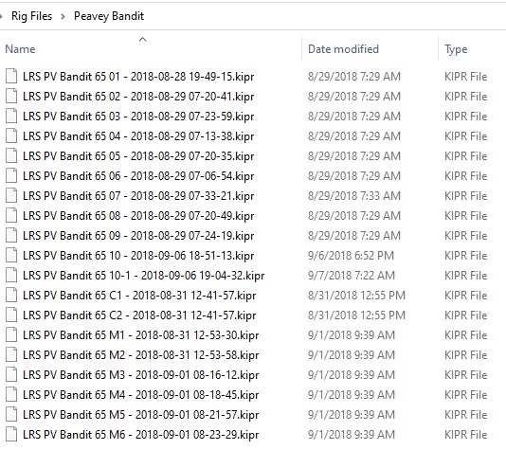Select file icon for Bandit 65 M2

tap(11, 355)
